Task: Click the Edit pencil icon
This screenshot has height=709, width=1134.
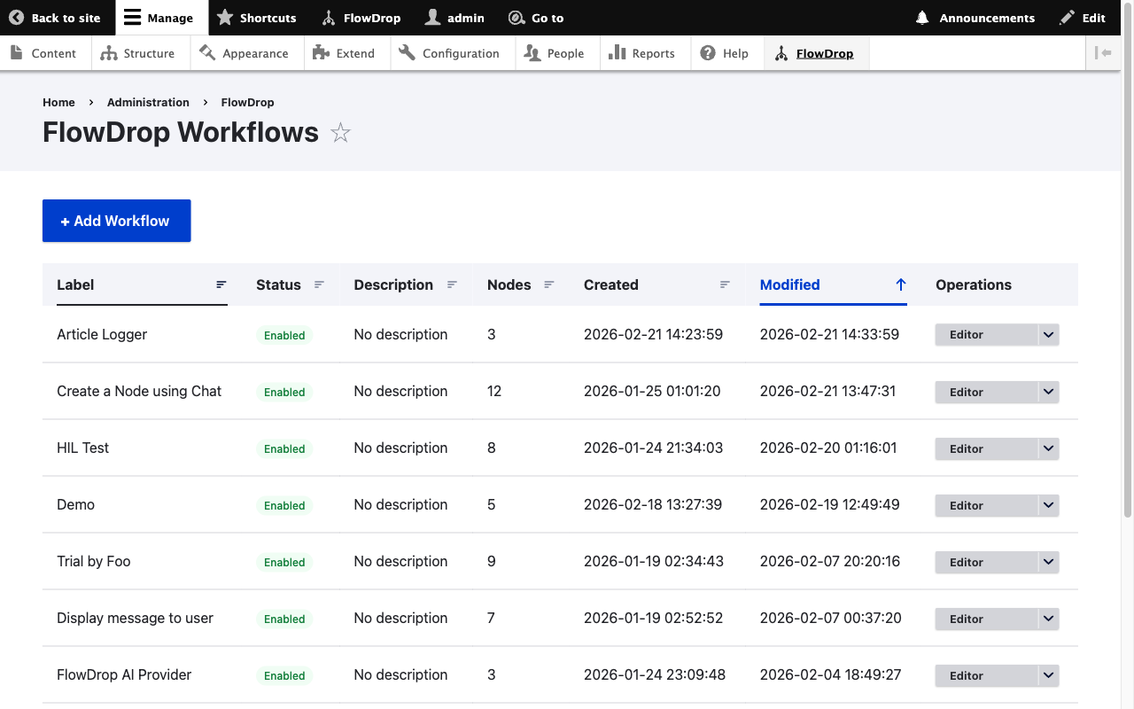Action: pos(1068,18)
